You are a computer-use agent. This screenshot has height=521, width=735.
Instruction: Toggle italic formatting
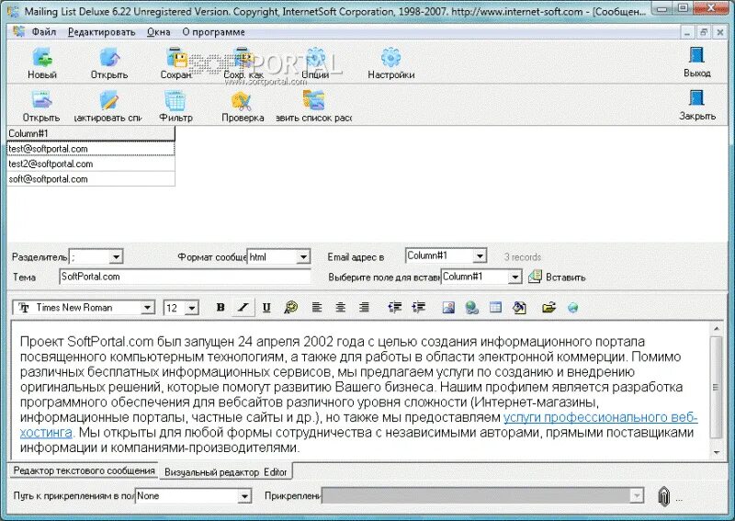pyautogui.click(x=243, y=308)
